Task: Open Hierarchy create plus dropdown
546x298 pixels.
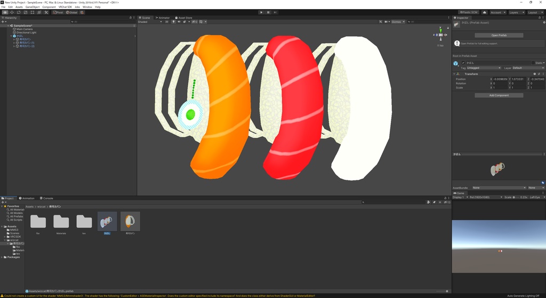Action: point(4,22)
